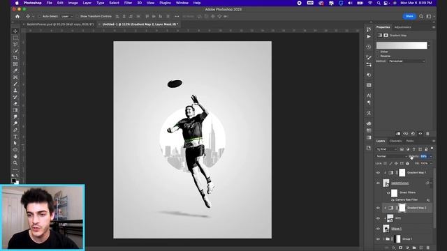Screen dimensions: 447x251
Task: Enable the Reverse checkbox
Action: (378, 56)
